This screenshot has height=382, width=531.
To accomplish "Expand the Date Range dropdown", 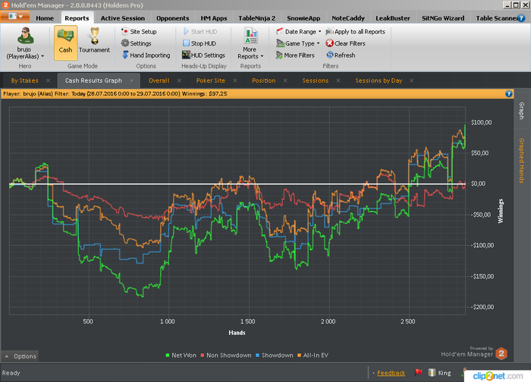I will [300, 32].
